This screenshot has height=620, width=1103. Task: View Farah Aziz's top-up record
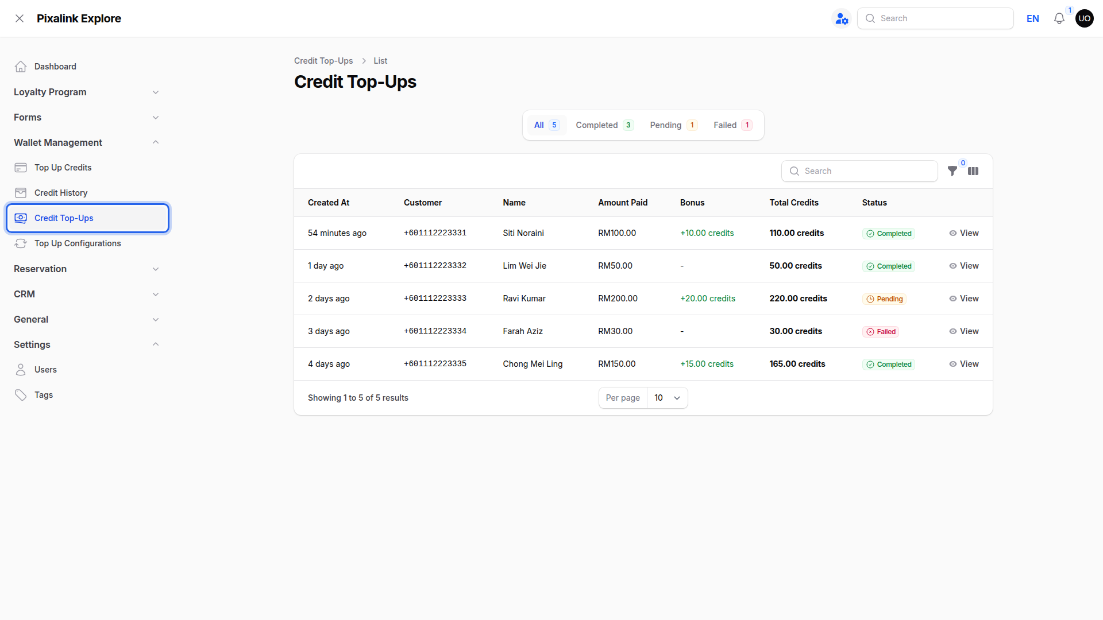tap(964, 331)
